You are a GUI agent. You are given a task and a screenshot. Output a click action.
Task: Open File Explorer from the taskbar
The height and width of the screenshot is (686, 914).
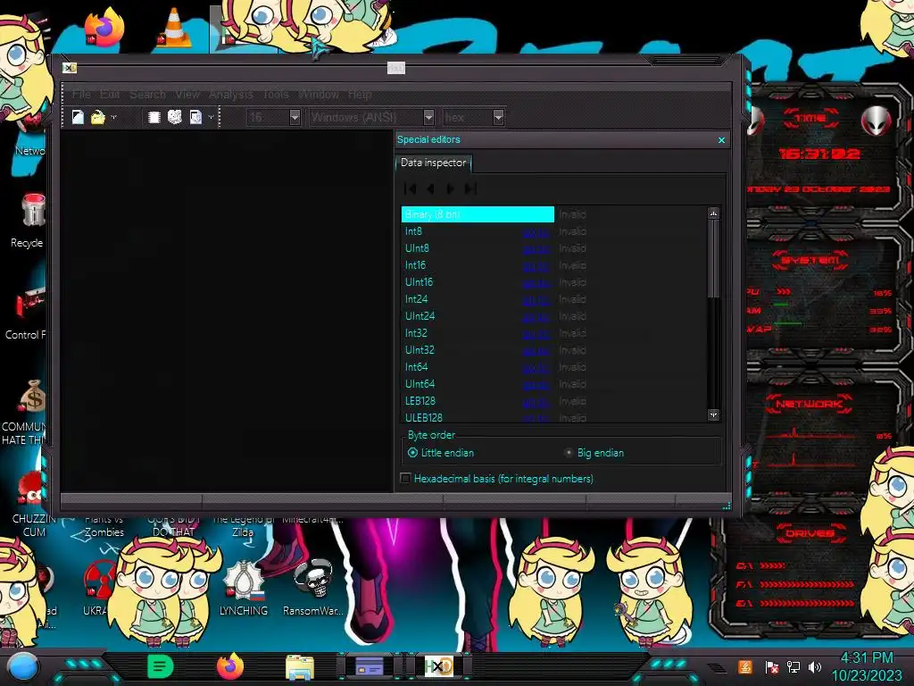point(300,666)
